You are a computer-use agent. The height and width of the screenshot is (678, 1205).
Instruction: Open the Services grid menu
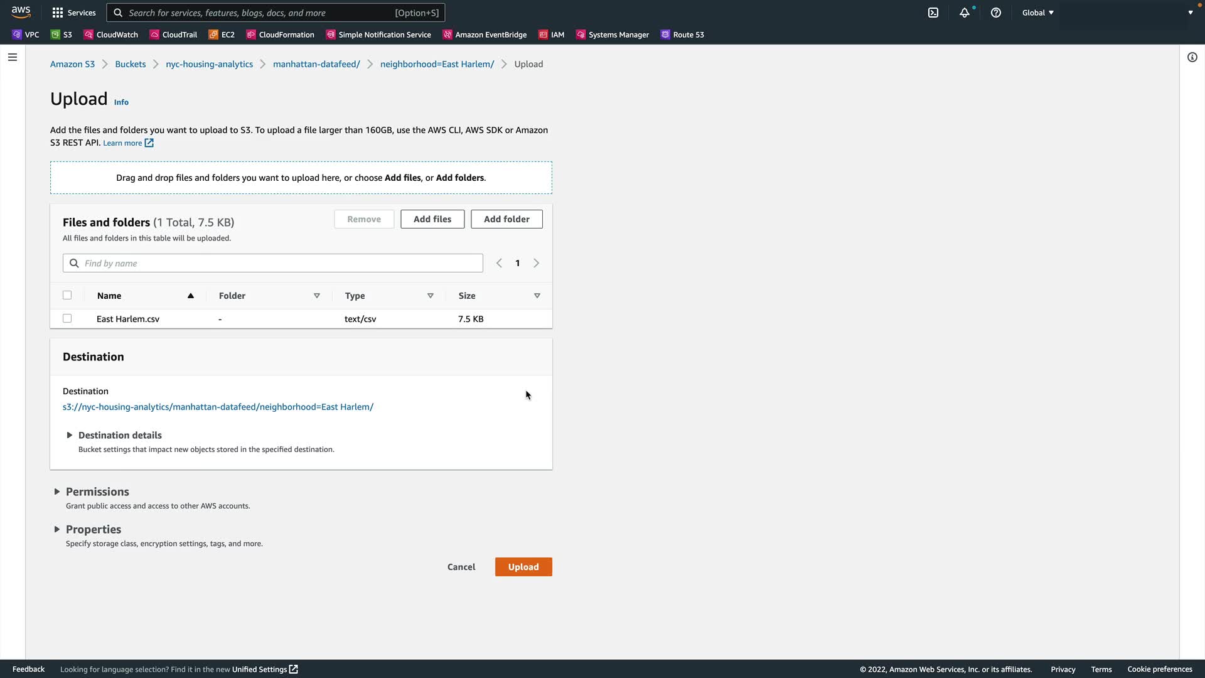point(73,13)
